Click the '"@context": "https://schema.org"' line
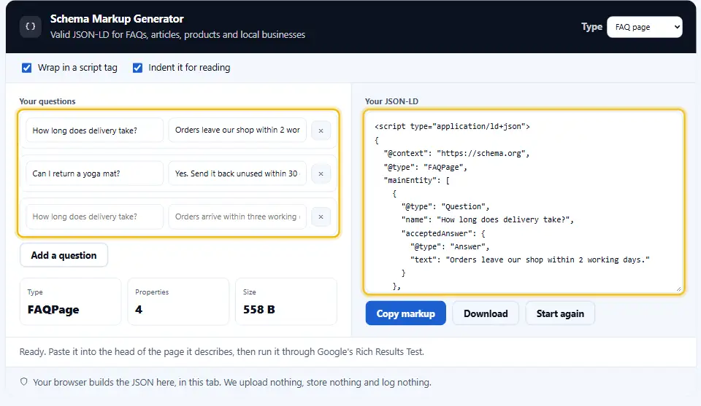This screenshot has width=701, height=406. pos(456,154)
